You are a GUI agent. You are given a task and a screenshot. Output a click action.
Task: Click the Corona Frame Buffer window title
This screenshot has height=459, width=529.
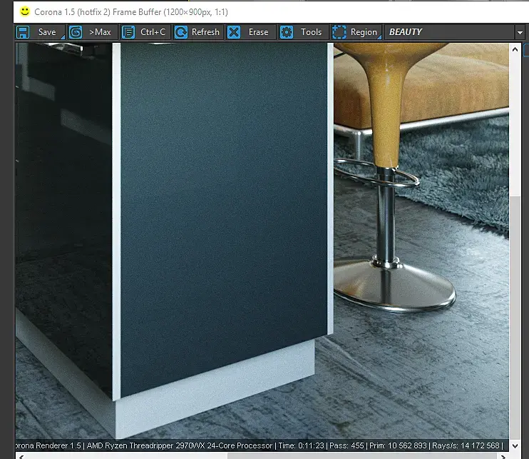131,12
